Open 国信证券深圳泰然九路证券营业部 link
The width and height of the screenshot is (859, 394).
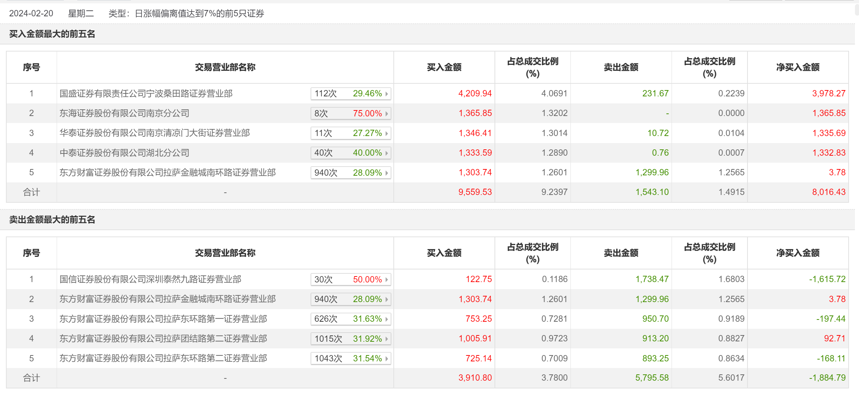pyautogui.click(x=150, y=279)
